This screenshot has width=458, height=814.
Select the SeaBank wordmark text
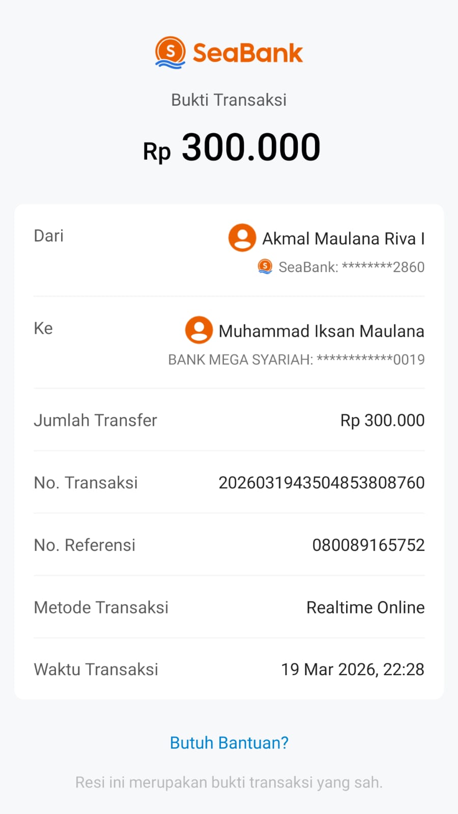pyautogui.click(x=248, y=53)
